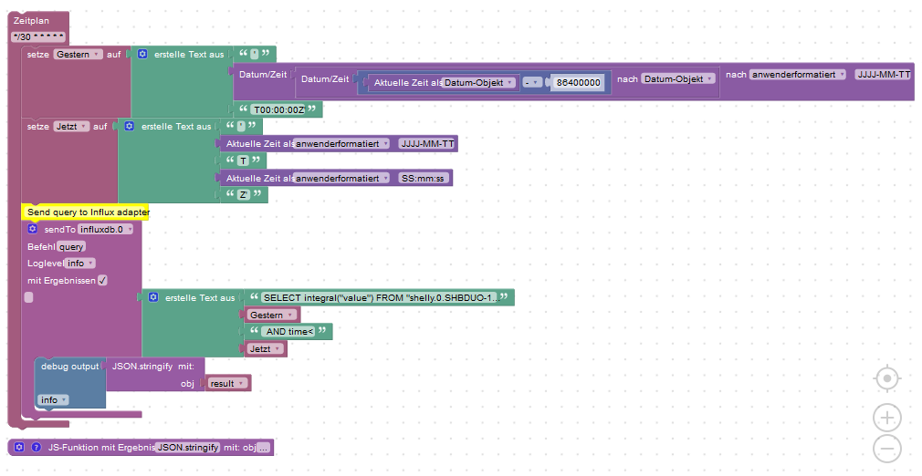
Task: Open Gestern variable dropdown in query text
Action: coord(272,315)
